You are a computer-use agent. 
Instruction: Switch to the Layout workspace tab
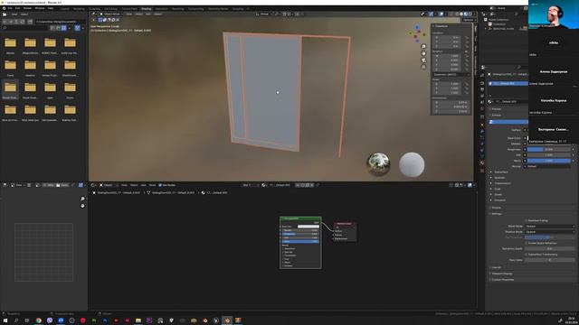[65, 9]
